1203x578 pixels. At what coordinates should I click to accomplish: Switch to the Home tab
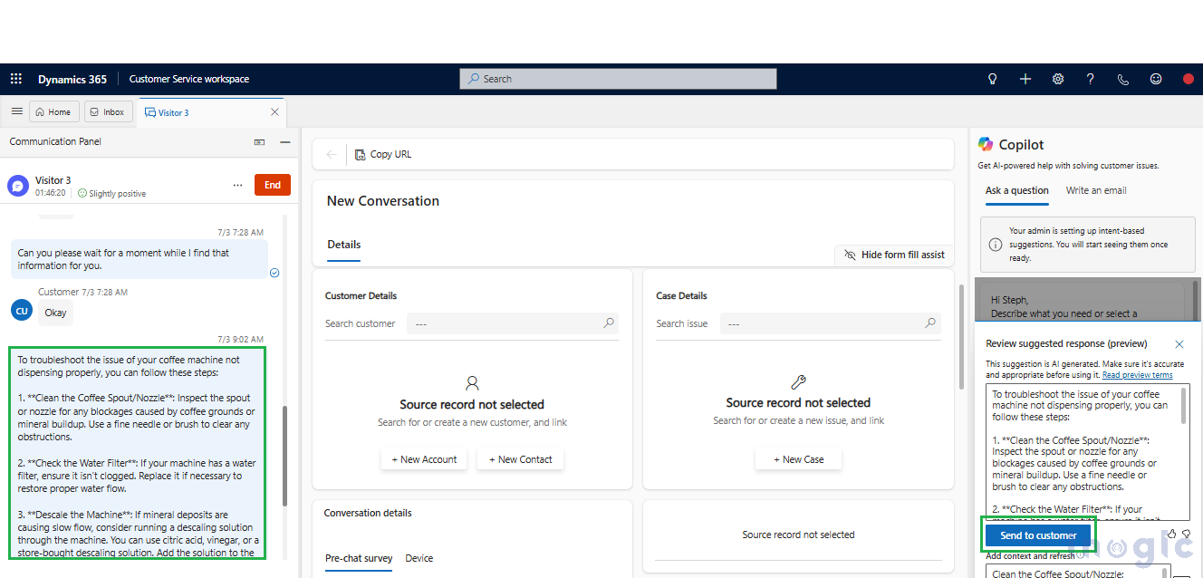53,112
